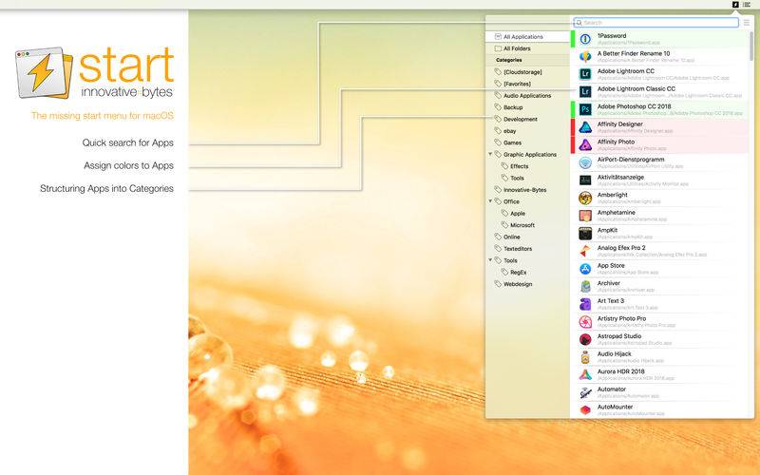Select the Innovative-Bytes category
The image size is (760, 475).
click(x=527, y=190)
